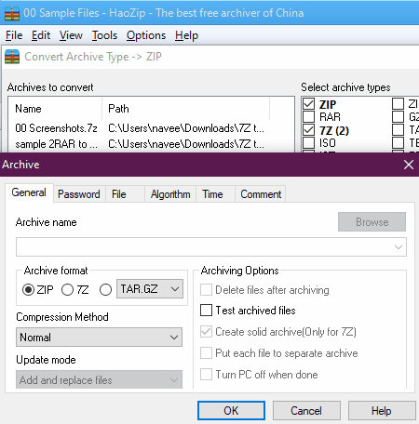This screenshot has height=424, width=419.
Task: Select the radio button beside TAR.GZ dropdown
Action: (x=105, y=290)
